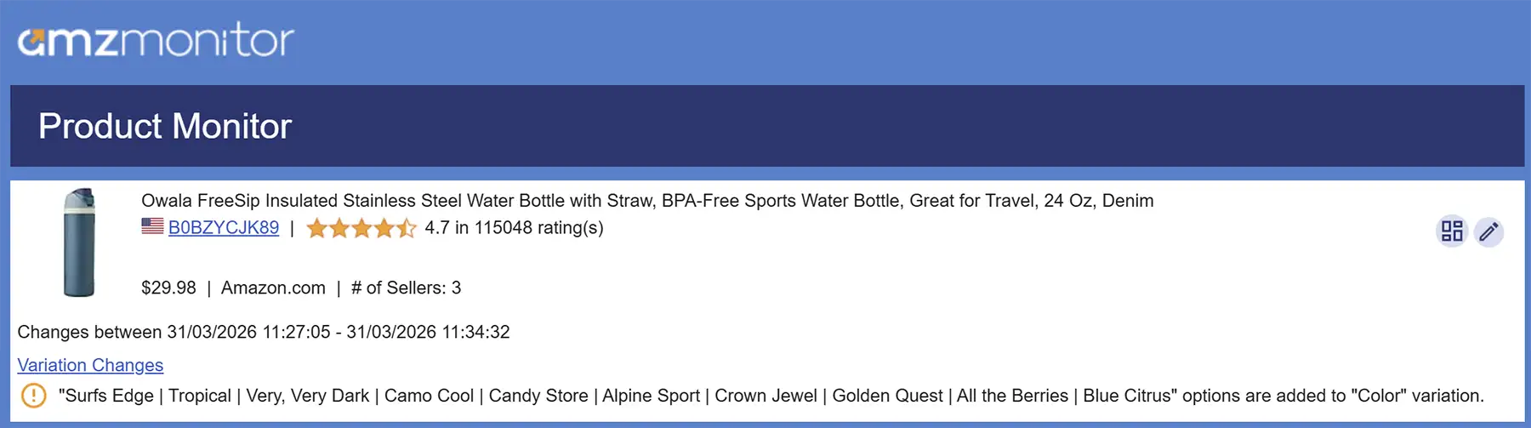The height and width of the screenshot is (428, 1531).
Task: Select the Owala FreeSip product title
Action: tap(646, 201)
